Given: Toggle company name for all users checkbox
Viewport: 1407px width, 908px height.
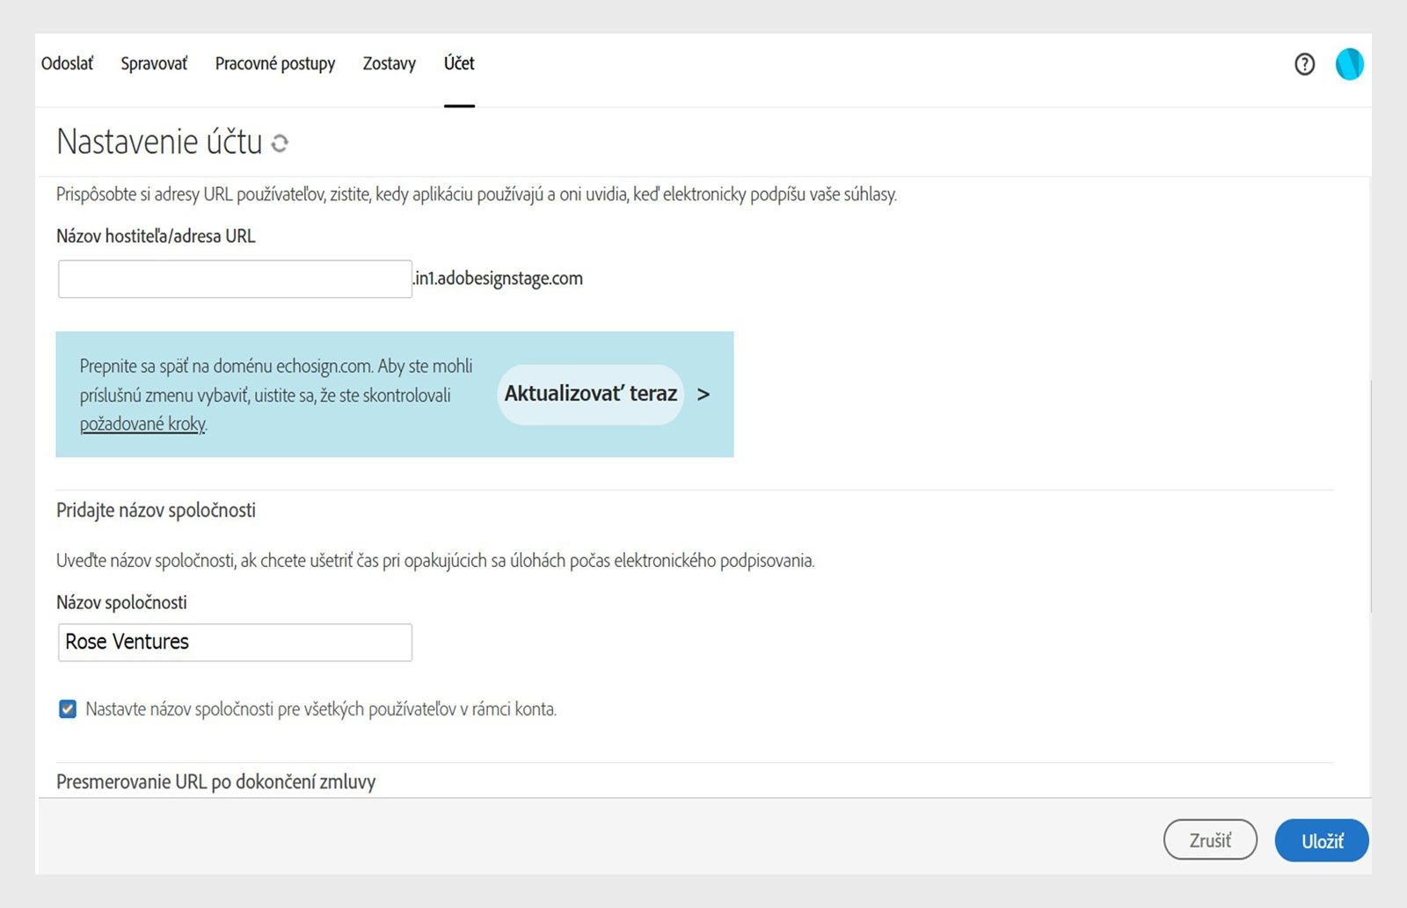Looking at the screenshot, I should 68,709.
